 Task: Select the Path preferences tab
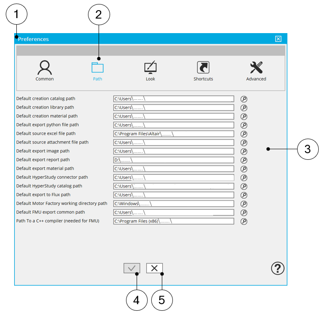pos(97,71)
